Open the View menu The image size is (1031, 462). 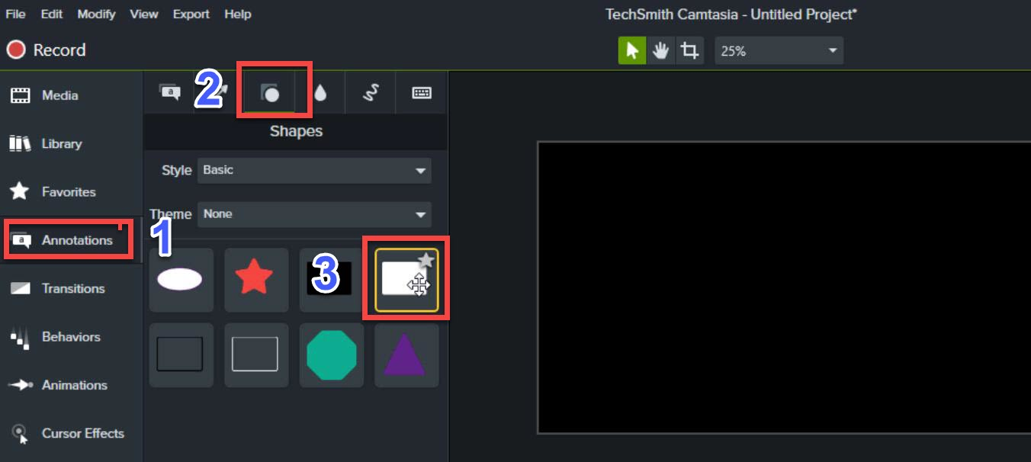[x=144, y=14]
